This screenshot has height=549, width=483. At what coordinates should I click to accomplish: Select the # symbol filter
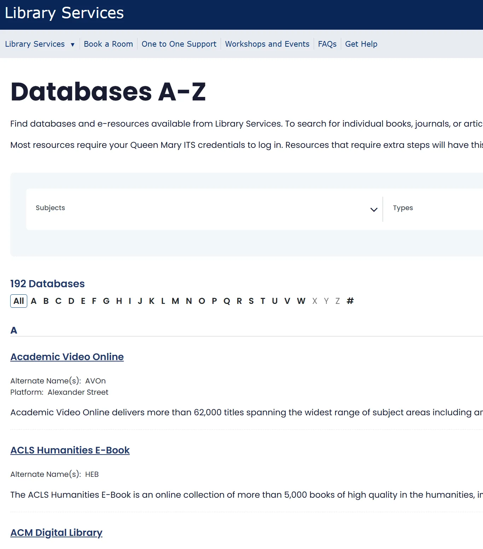(x=350, y=301)
